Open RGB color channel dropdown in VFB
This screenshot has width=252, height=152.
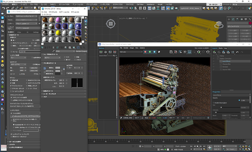pyautogui.click(x=131, y=52)
